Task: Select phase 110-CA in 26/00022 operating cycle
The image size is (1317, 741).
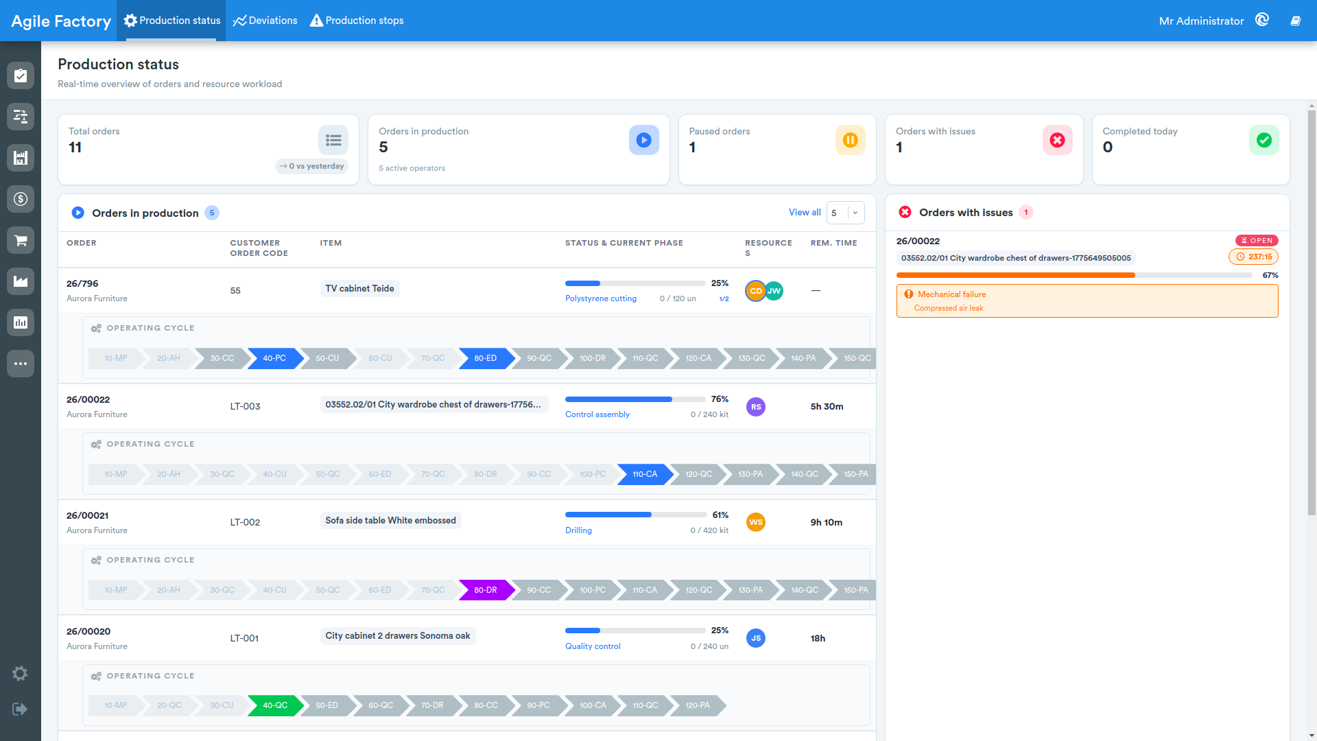Action: [645, 474]
